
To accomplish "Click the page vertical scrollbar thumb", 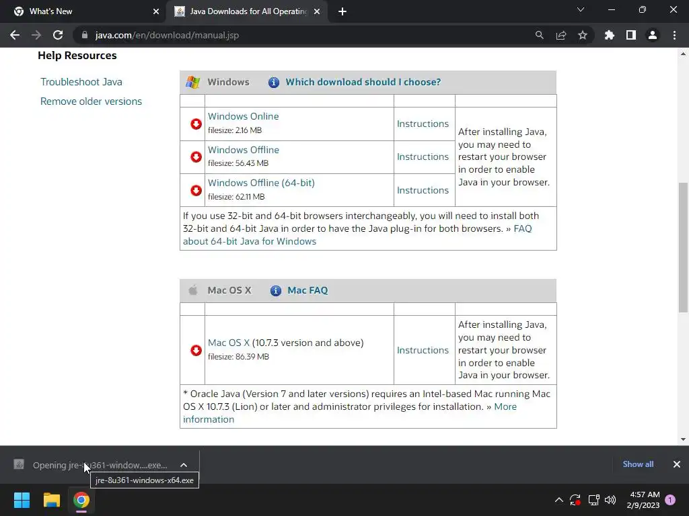I will pos(683,247).
